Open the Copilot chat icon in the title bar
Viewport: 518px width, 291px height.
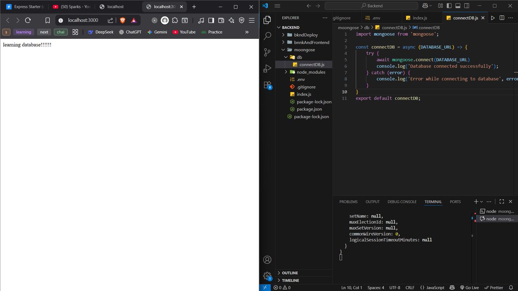426,6
